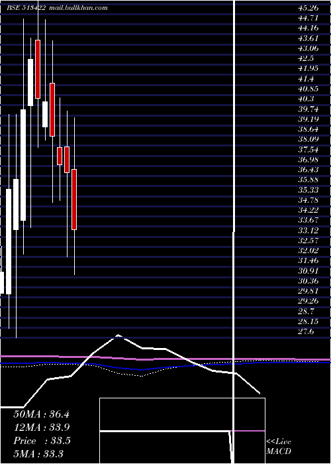Select the 44.16 price axis label
Image resolution: width=331 pixels, height=464 pixels.
pos(308,28)
